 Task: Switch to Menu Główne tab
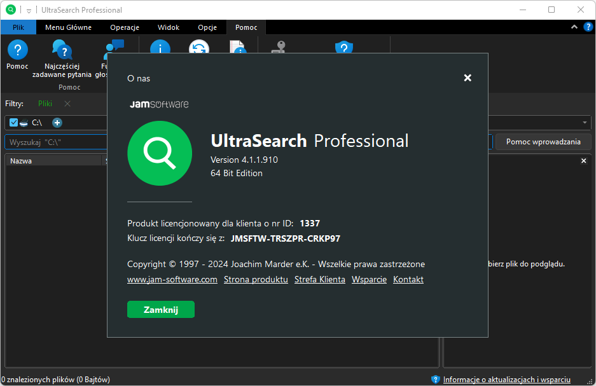(69, 27)
